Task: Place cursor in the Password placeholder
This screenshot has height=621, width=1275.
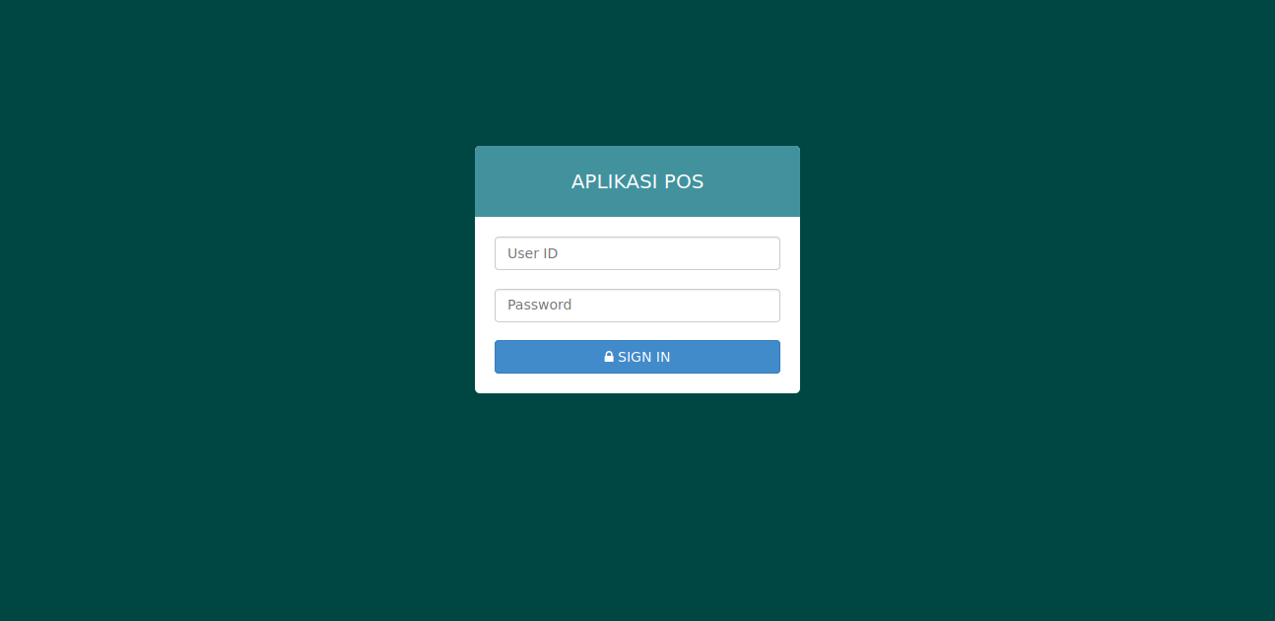Action: point(540,306)
